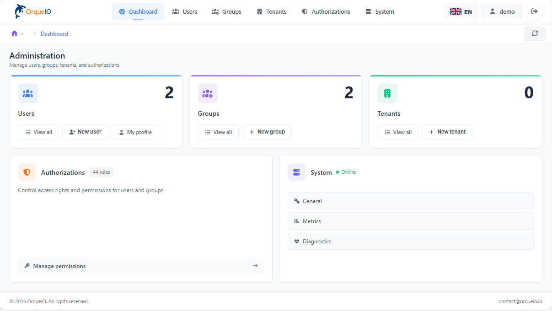Open the Tenants section from navigation
This screenshot has width=552, height=311.
pyautogui.click(x=272, y=11)
